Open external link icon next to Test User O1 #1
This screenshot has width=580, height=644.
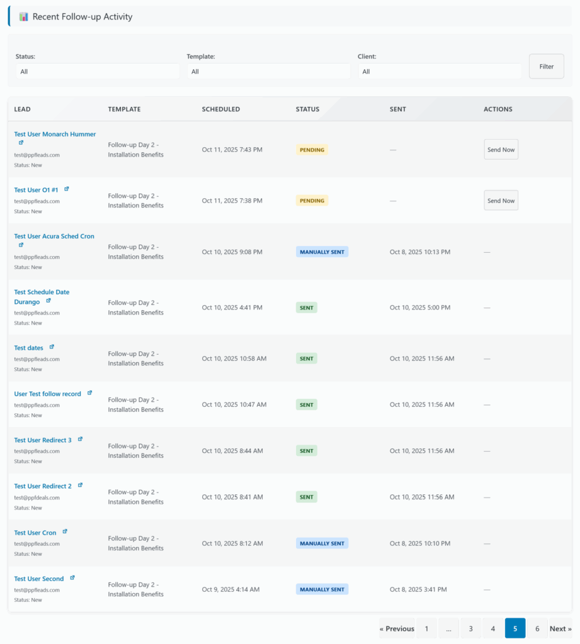pyautogui.click(x=67, y=189)
